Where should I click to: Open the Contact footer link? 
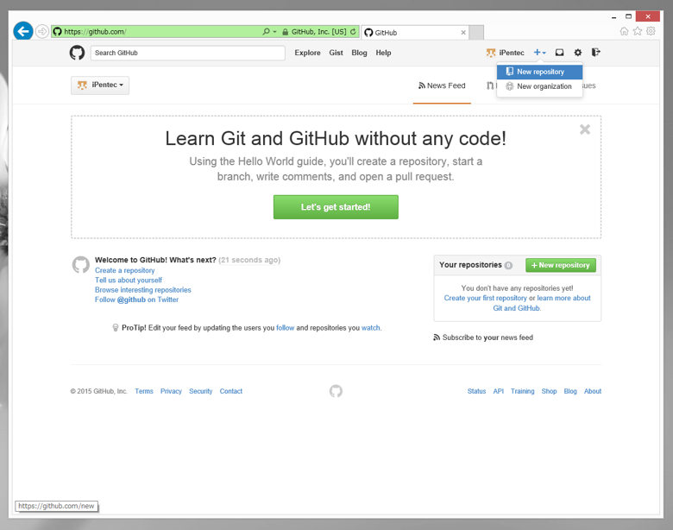point(231,391)
